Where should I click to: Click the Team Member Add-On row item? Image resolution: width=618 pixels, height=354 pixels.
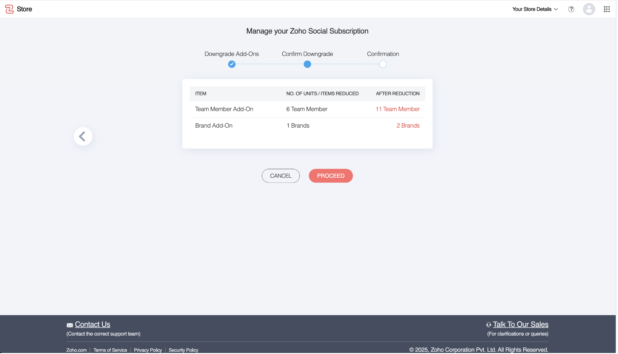click(x=224, y=109)
